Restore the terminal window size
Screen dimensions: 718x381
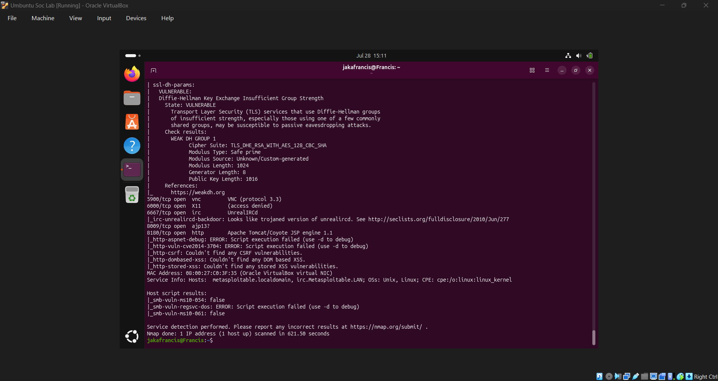[576, 70]
